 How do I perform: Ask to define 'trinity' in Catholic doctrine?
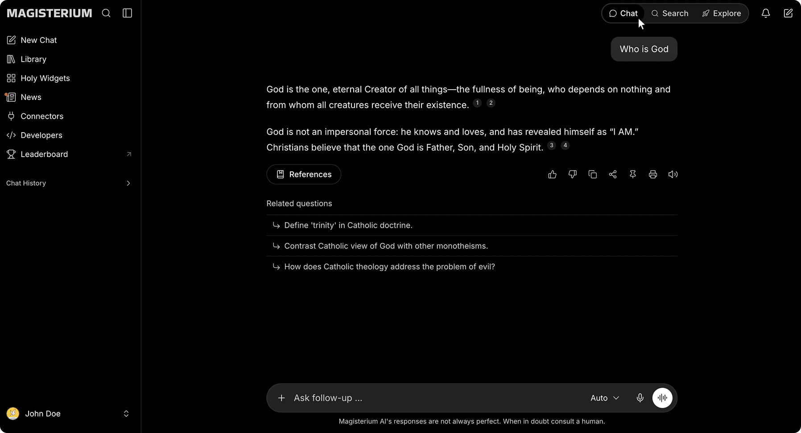coord(472,225)
